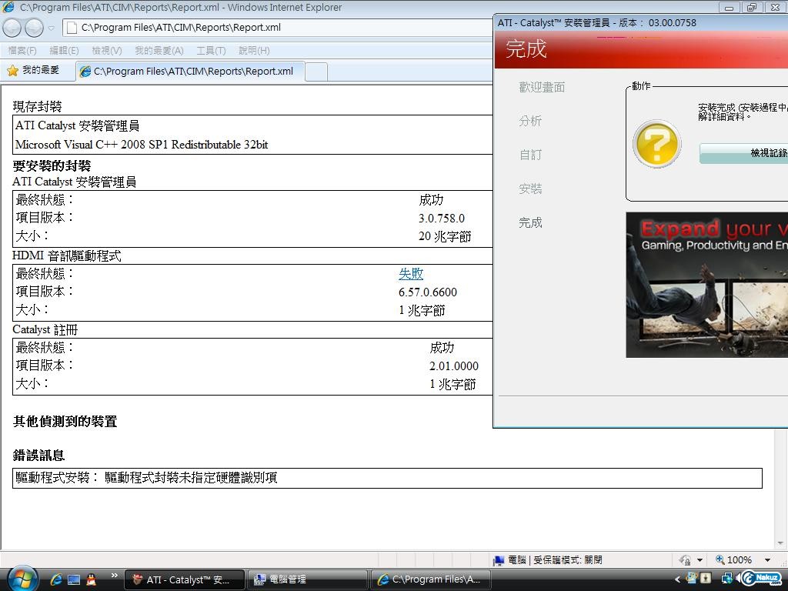Image resolution: width=788 pixels, height=591 pixels.
Task: Click the Show Desktop quick launch icon
Action: tap(74, 579)
